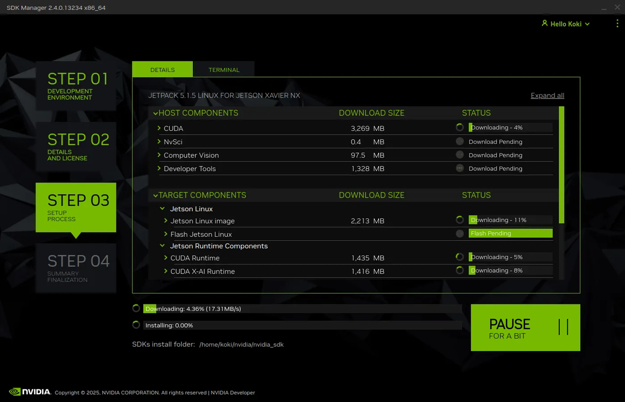
Task: Click the Jetson Linux image spinner icon
Action: coord(459,220)
